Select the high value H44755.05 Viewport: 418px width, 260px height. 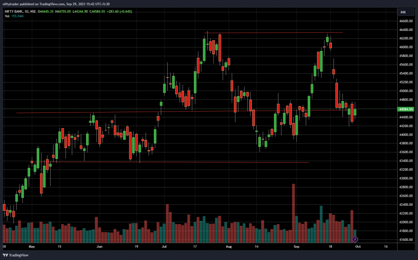pos(63,11)
